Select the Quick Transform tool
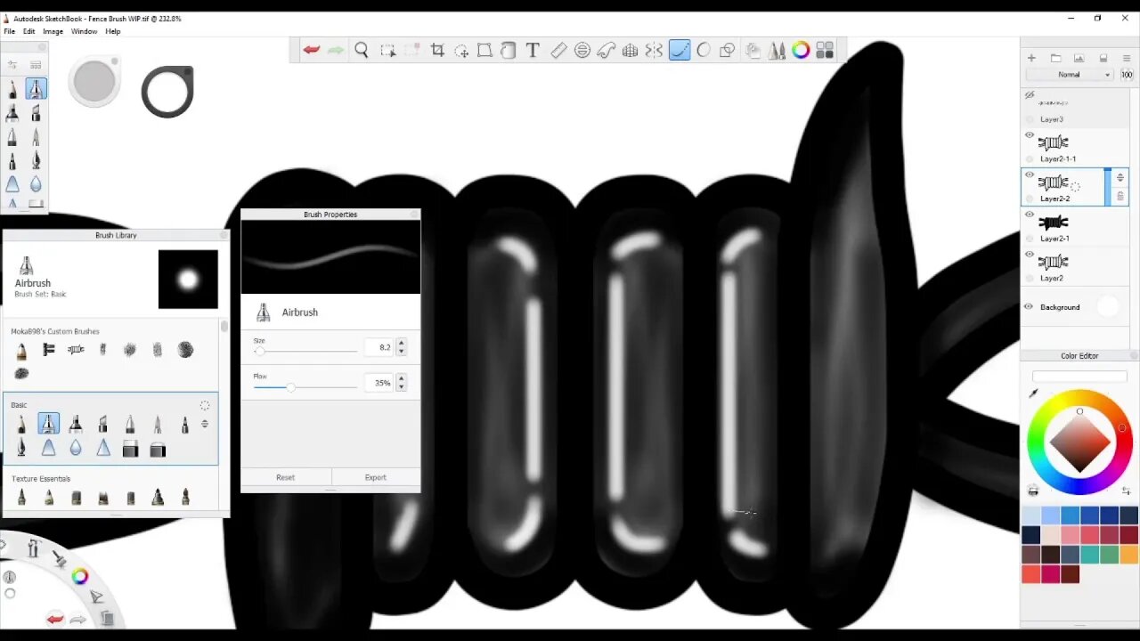This screenshot has height=641, width=1140. (x=461, y=51)
